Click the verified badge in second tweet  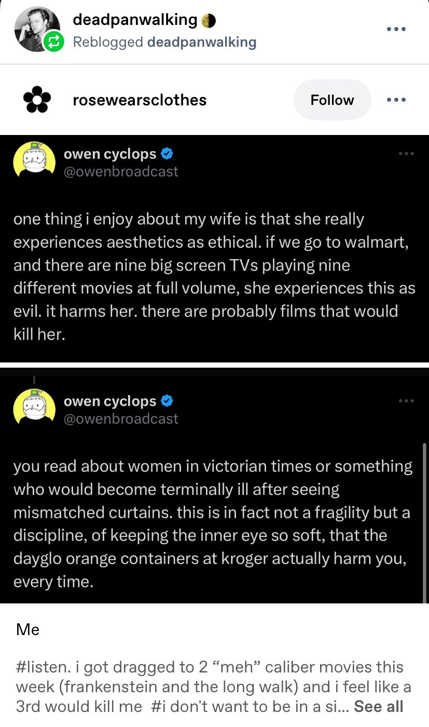(167, 401)
